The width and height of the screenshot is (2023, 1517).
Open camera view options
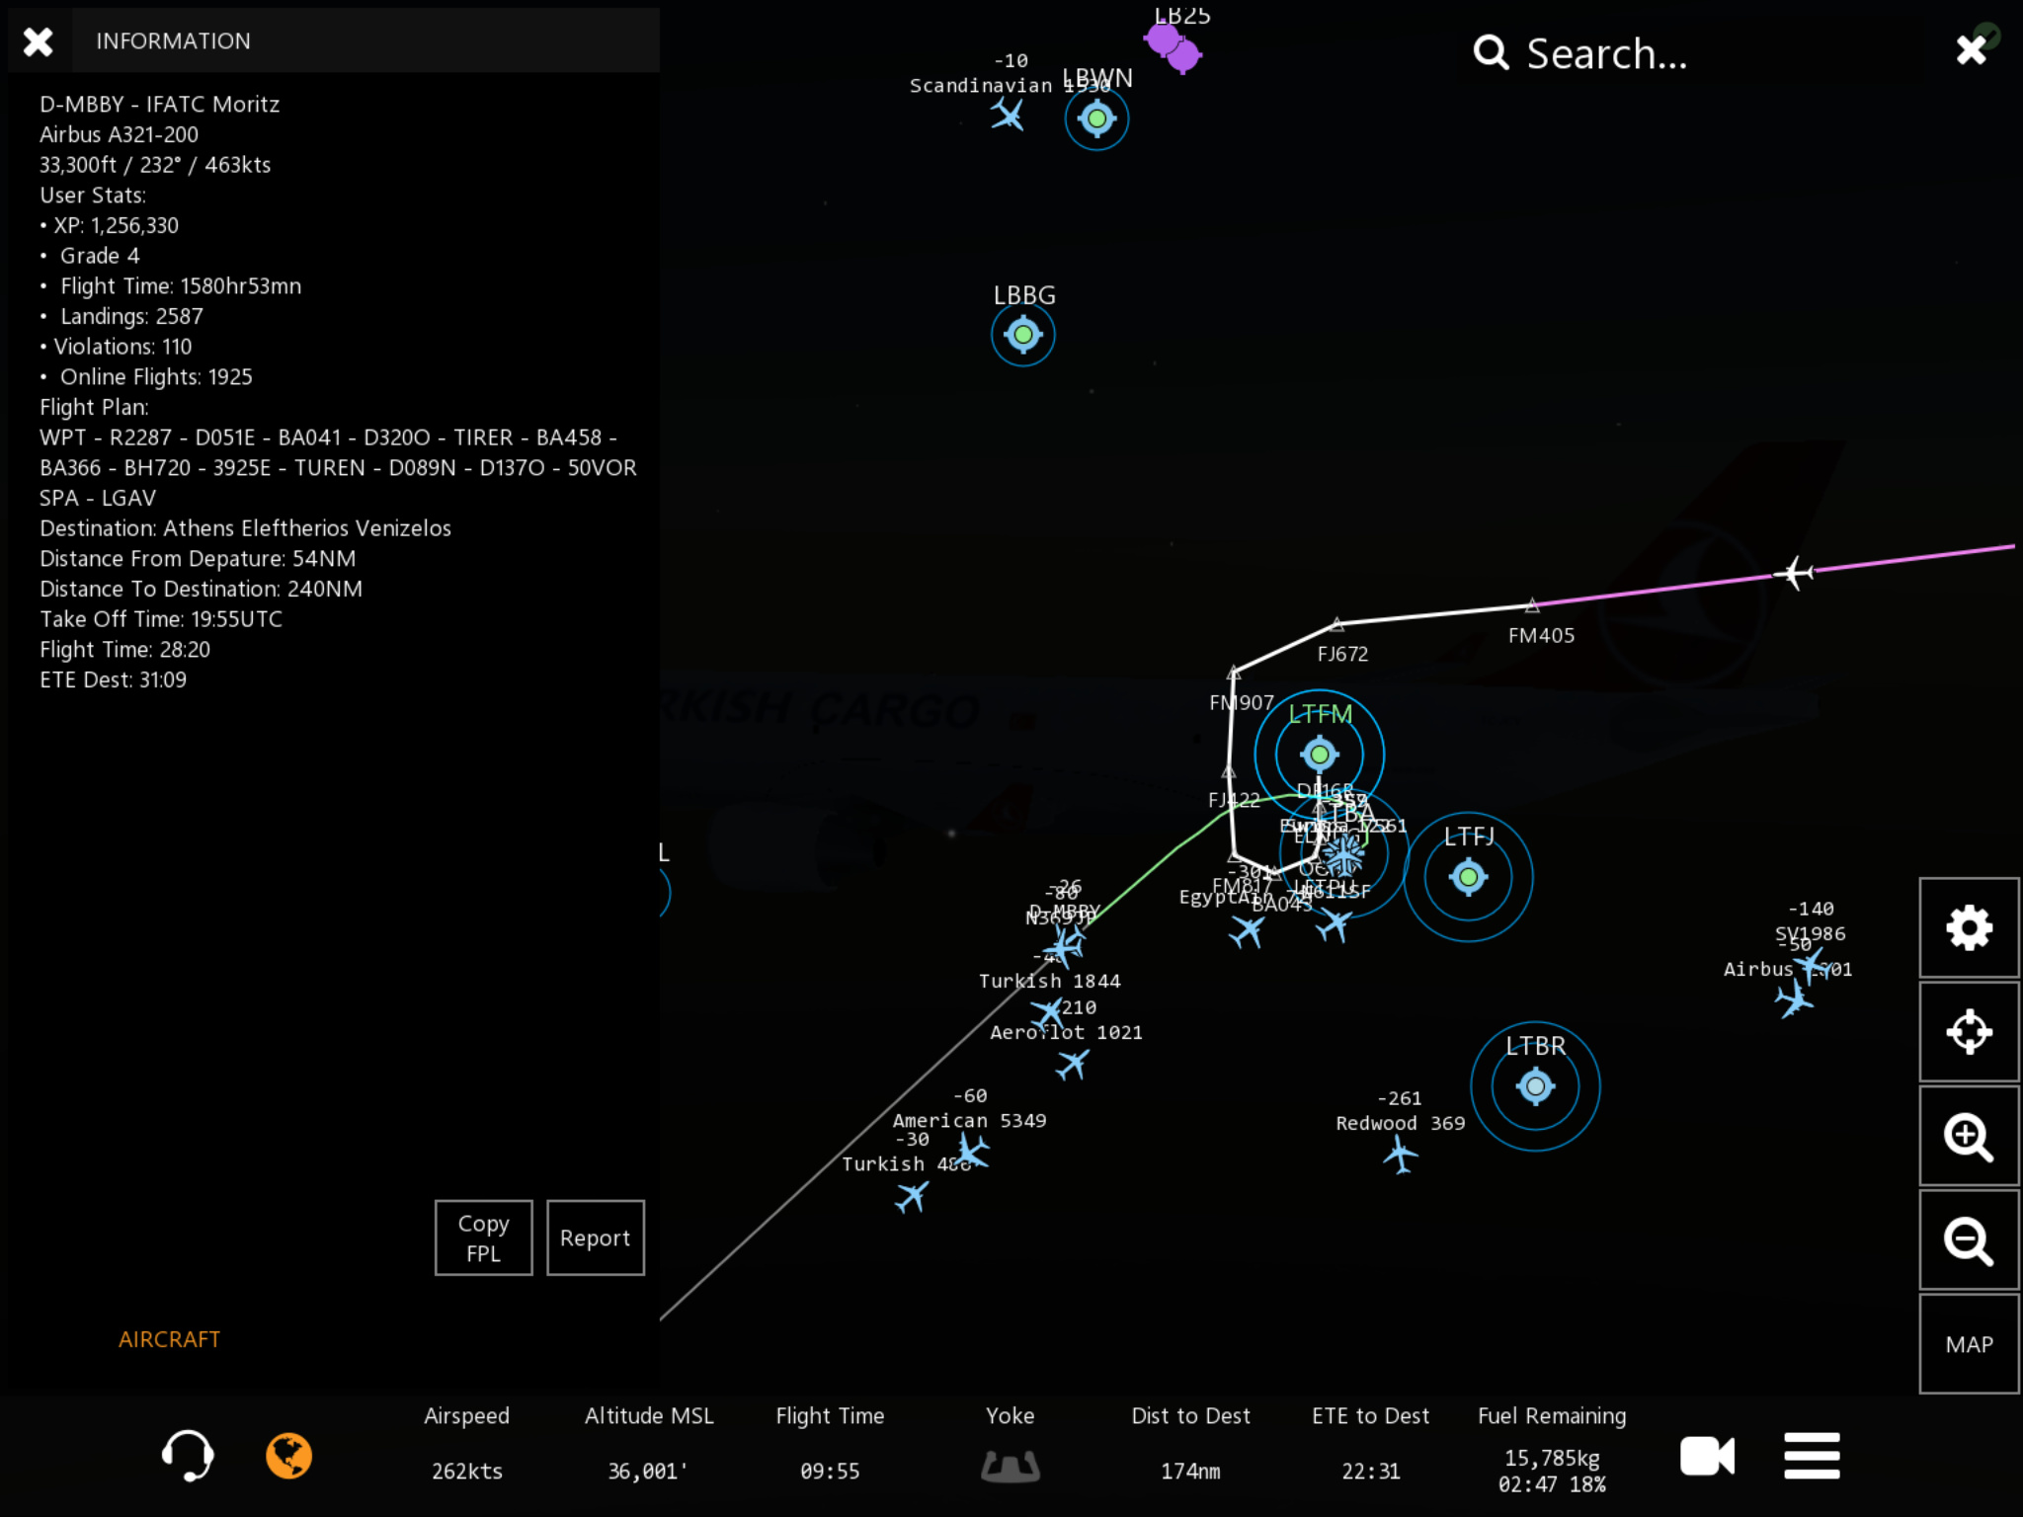pyautogui.click(x=1707, y=1456)
